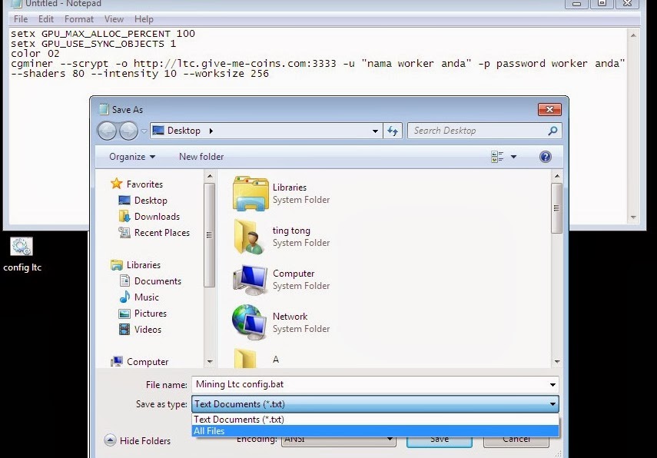Click the Forward navigation arrow in Save As

(x=128, y=131)
